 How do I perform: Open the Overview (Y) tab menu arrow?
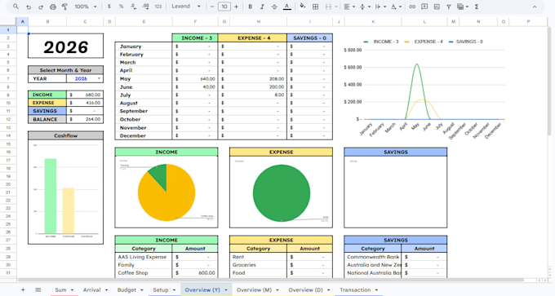[226, 290]
